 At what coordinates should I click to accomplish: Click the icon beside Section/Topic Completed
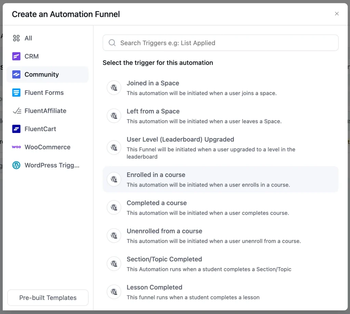point(114,263)
